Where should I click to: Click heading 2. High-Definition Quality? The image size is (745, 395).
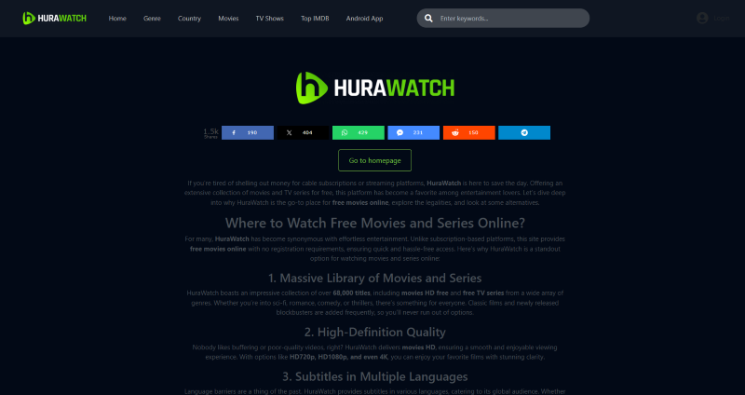coord(375,332)
